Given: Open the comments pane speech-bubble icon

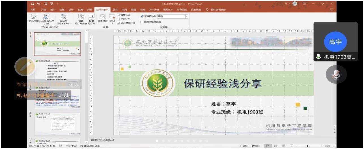Looking at the screenshot, I should 331,10.
